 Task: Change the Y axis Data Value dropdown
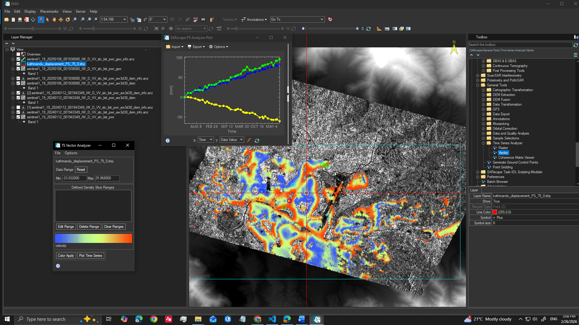coord(231,139)
